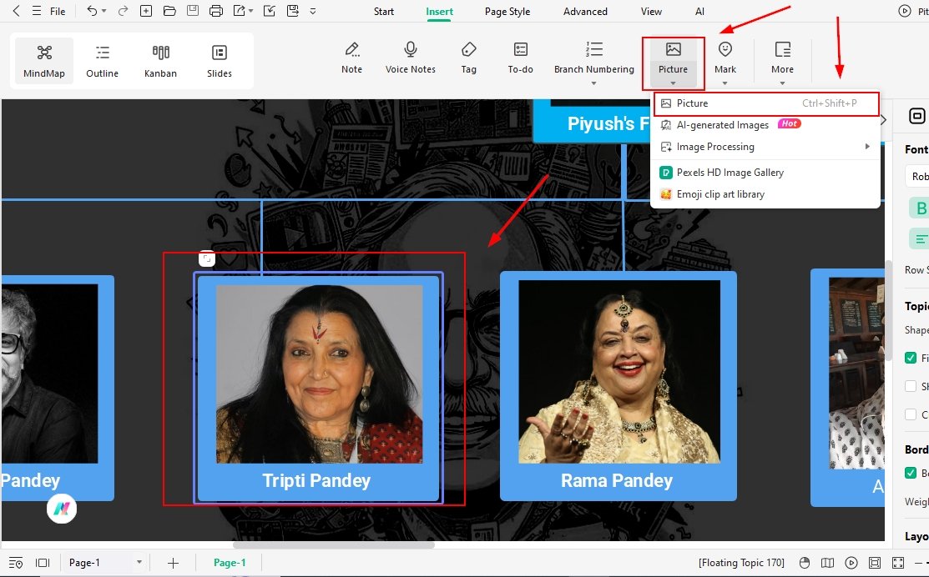Select MindMap view mode
The height and width of the screenshot is (577, 929).
point(44,60)
